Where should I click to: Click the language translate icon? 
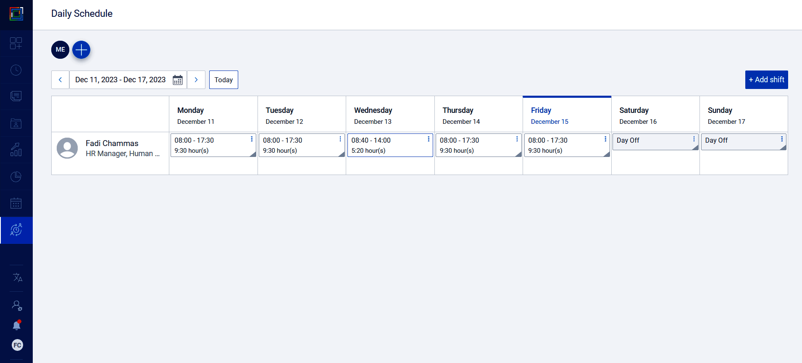click(17, 278)
